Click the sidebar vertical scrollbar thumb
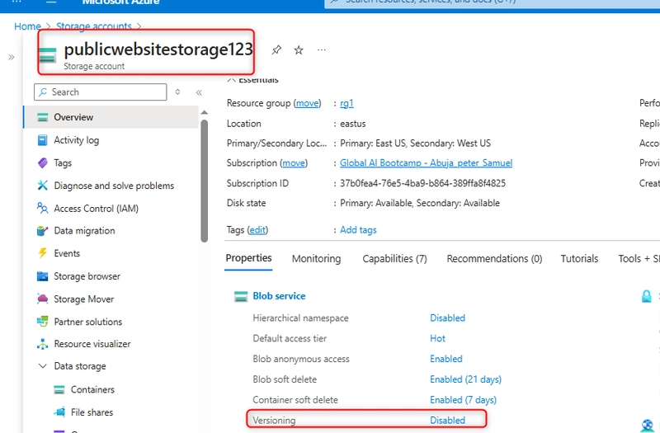This screenshot has width=660, height=433. tap(204, 181)
